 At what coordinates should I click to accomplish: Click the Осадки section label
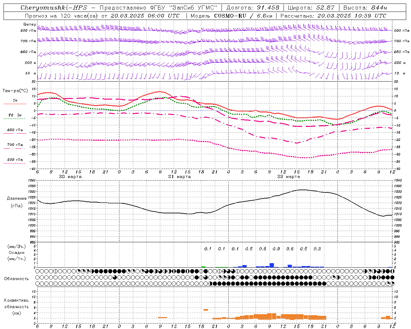(x=17, y=253)
